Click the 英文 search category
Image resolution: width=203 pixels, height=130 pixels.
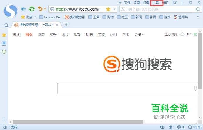[x=101, y=34]
